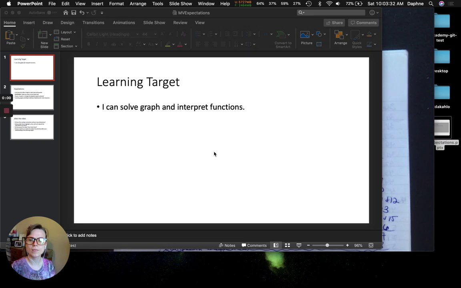
Task: Toggle Bold formatting
Action: (88, 44)
